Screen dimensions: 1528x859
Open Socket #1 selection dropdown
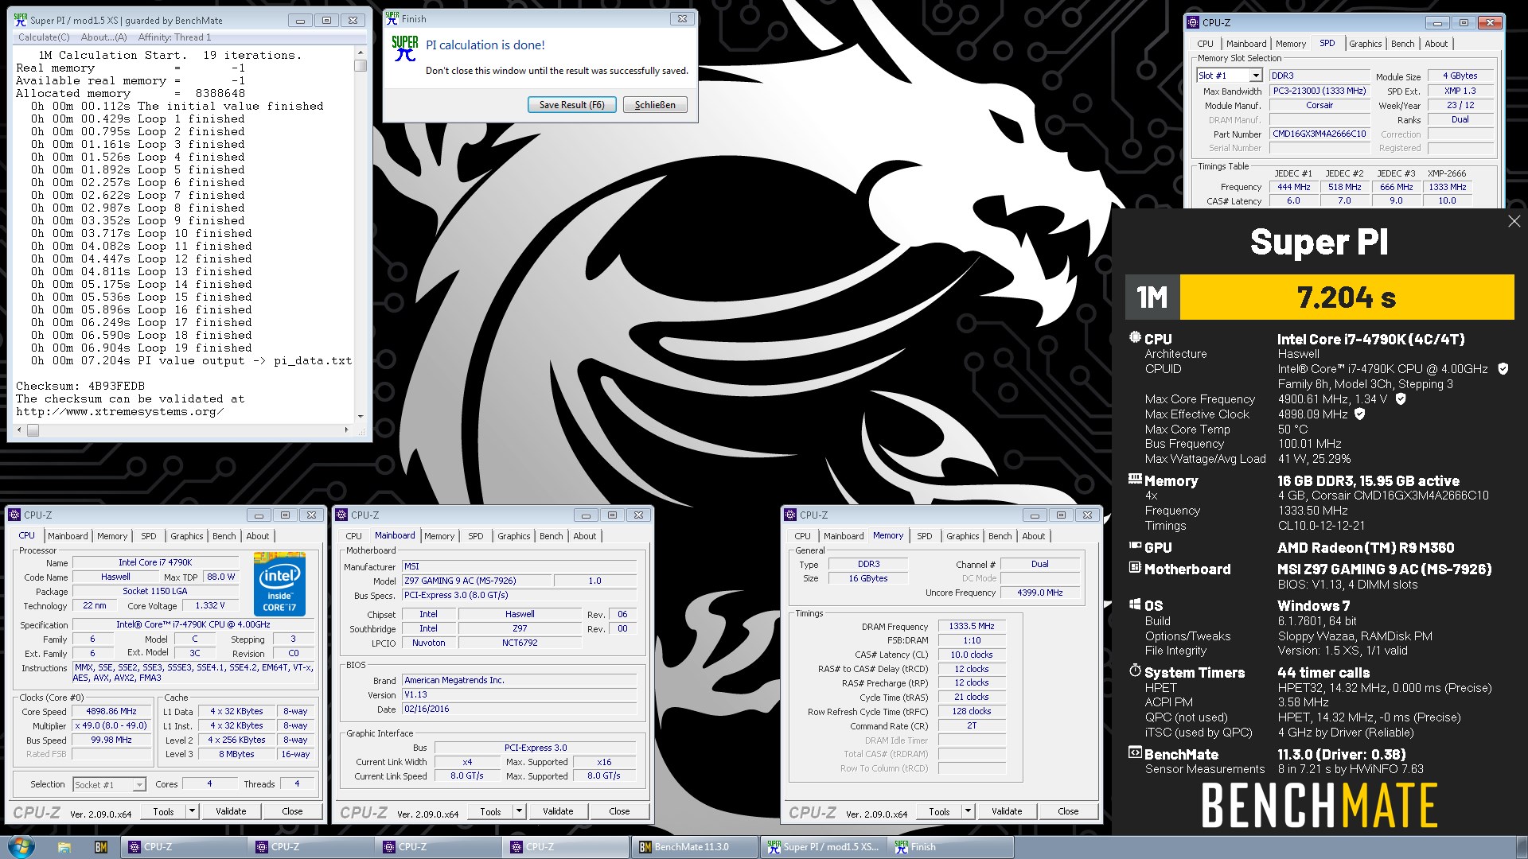click(x=109, y=784)
